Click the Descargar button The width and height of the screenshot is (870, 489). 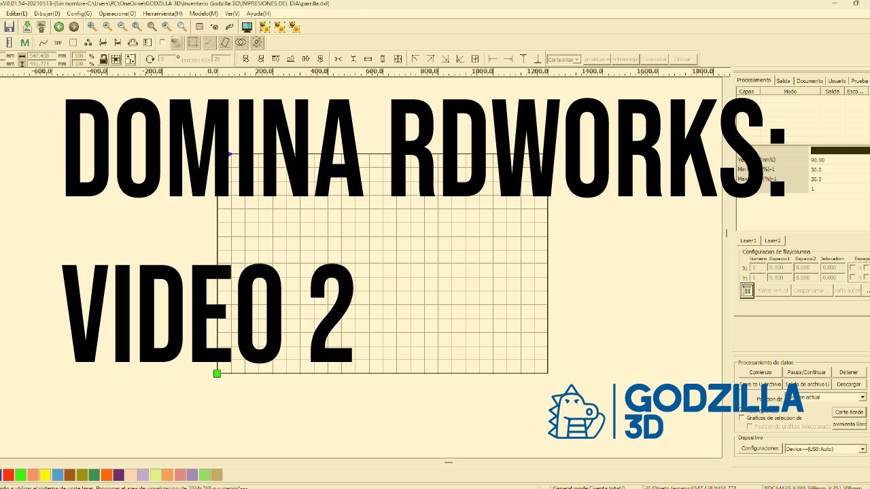click(x=848, y=384)
